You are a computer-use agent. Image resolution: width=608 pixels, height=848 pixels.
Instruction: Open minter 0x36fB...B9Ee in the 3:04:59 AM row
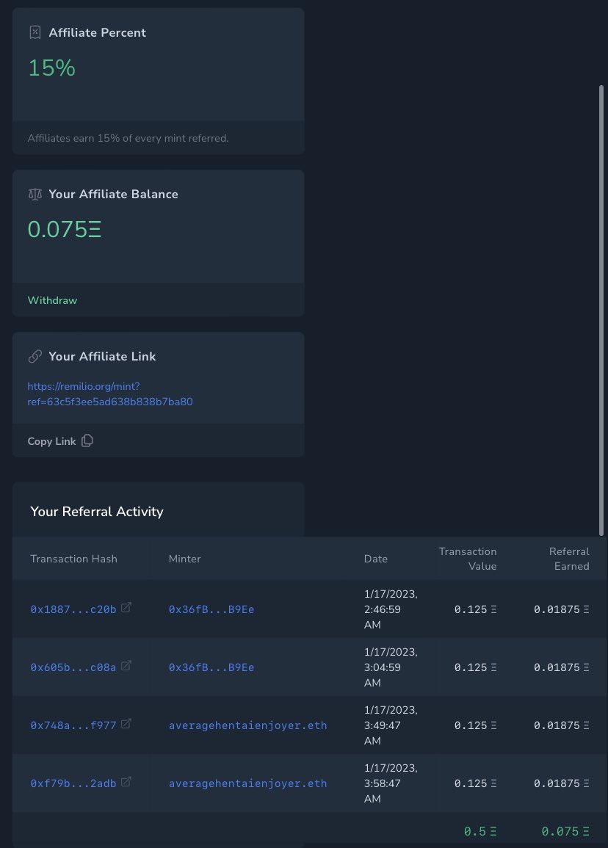point(211,667)
